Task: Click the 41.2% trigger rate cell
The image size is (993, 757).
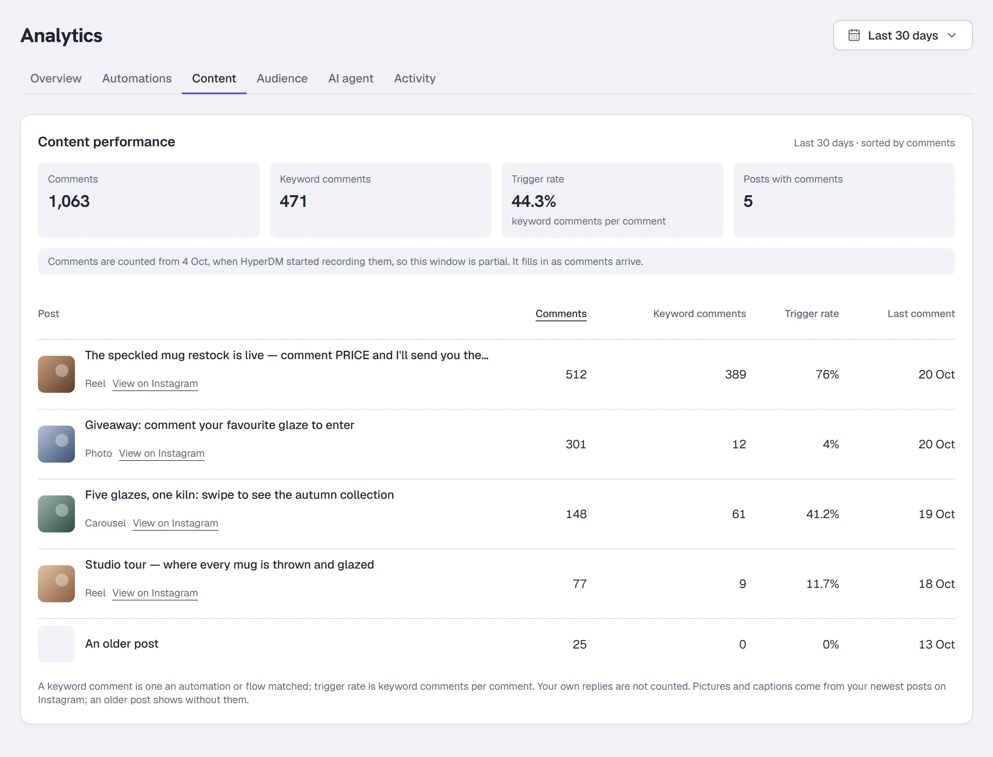Action: click(x=822, y=514)
